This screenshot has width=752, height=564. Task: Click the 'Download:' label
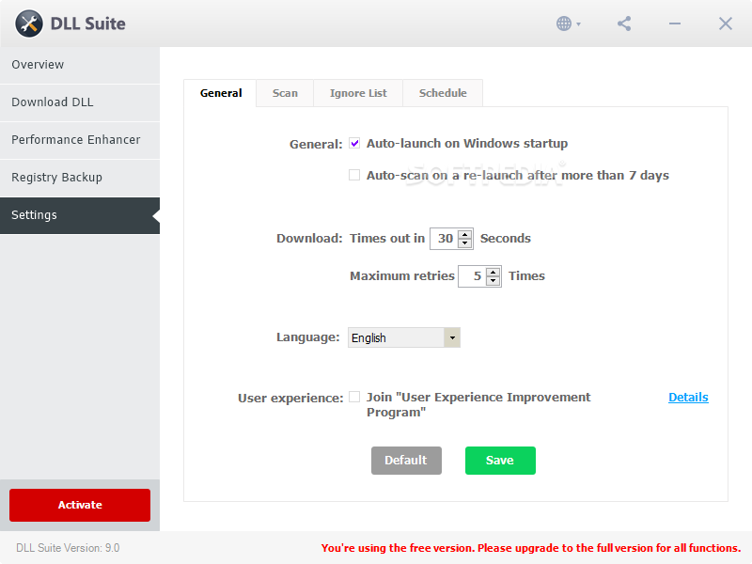coord(309,239)
